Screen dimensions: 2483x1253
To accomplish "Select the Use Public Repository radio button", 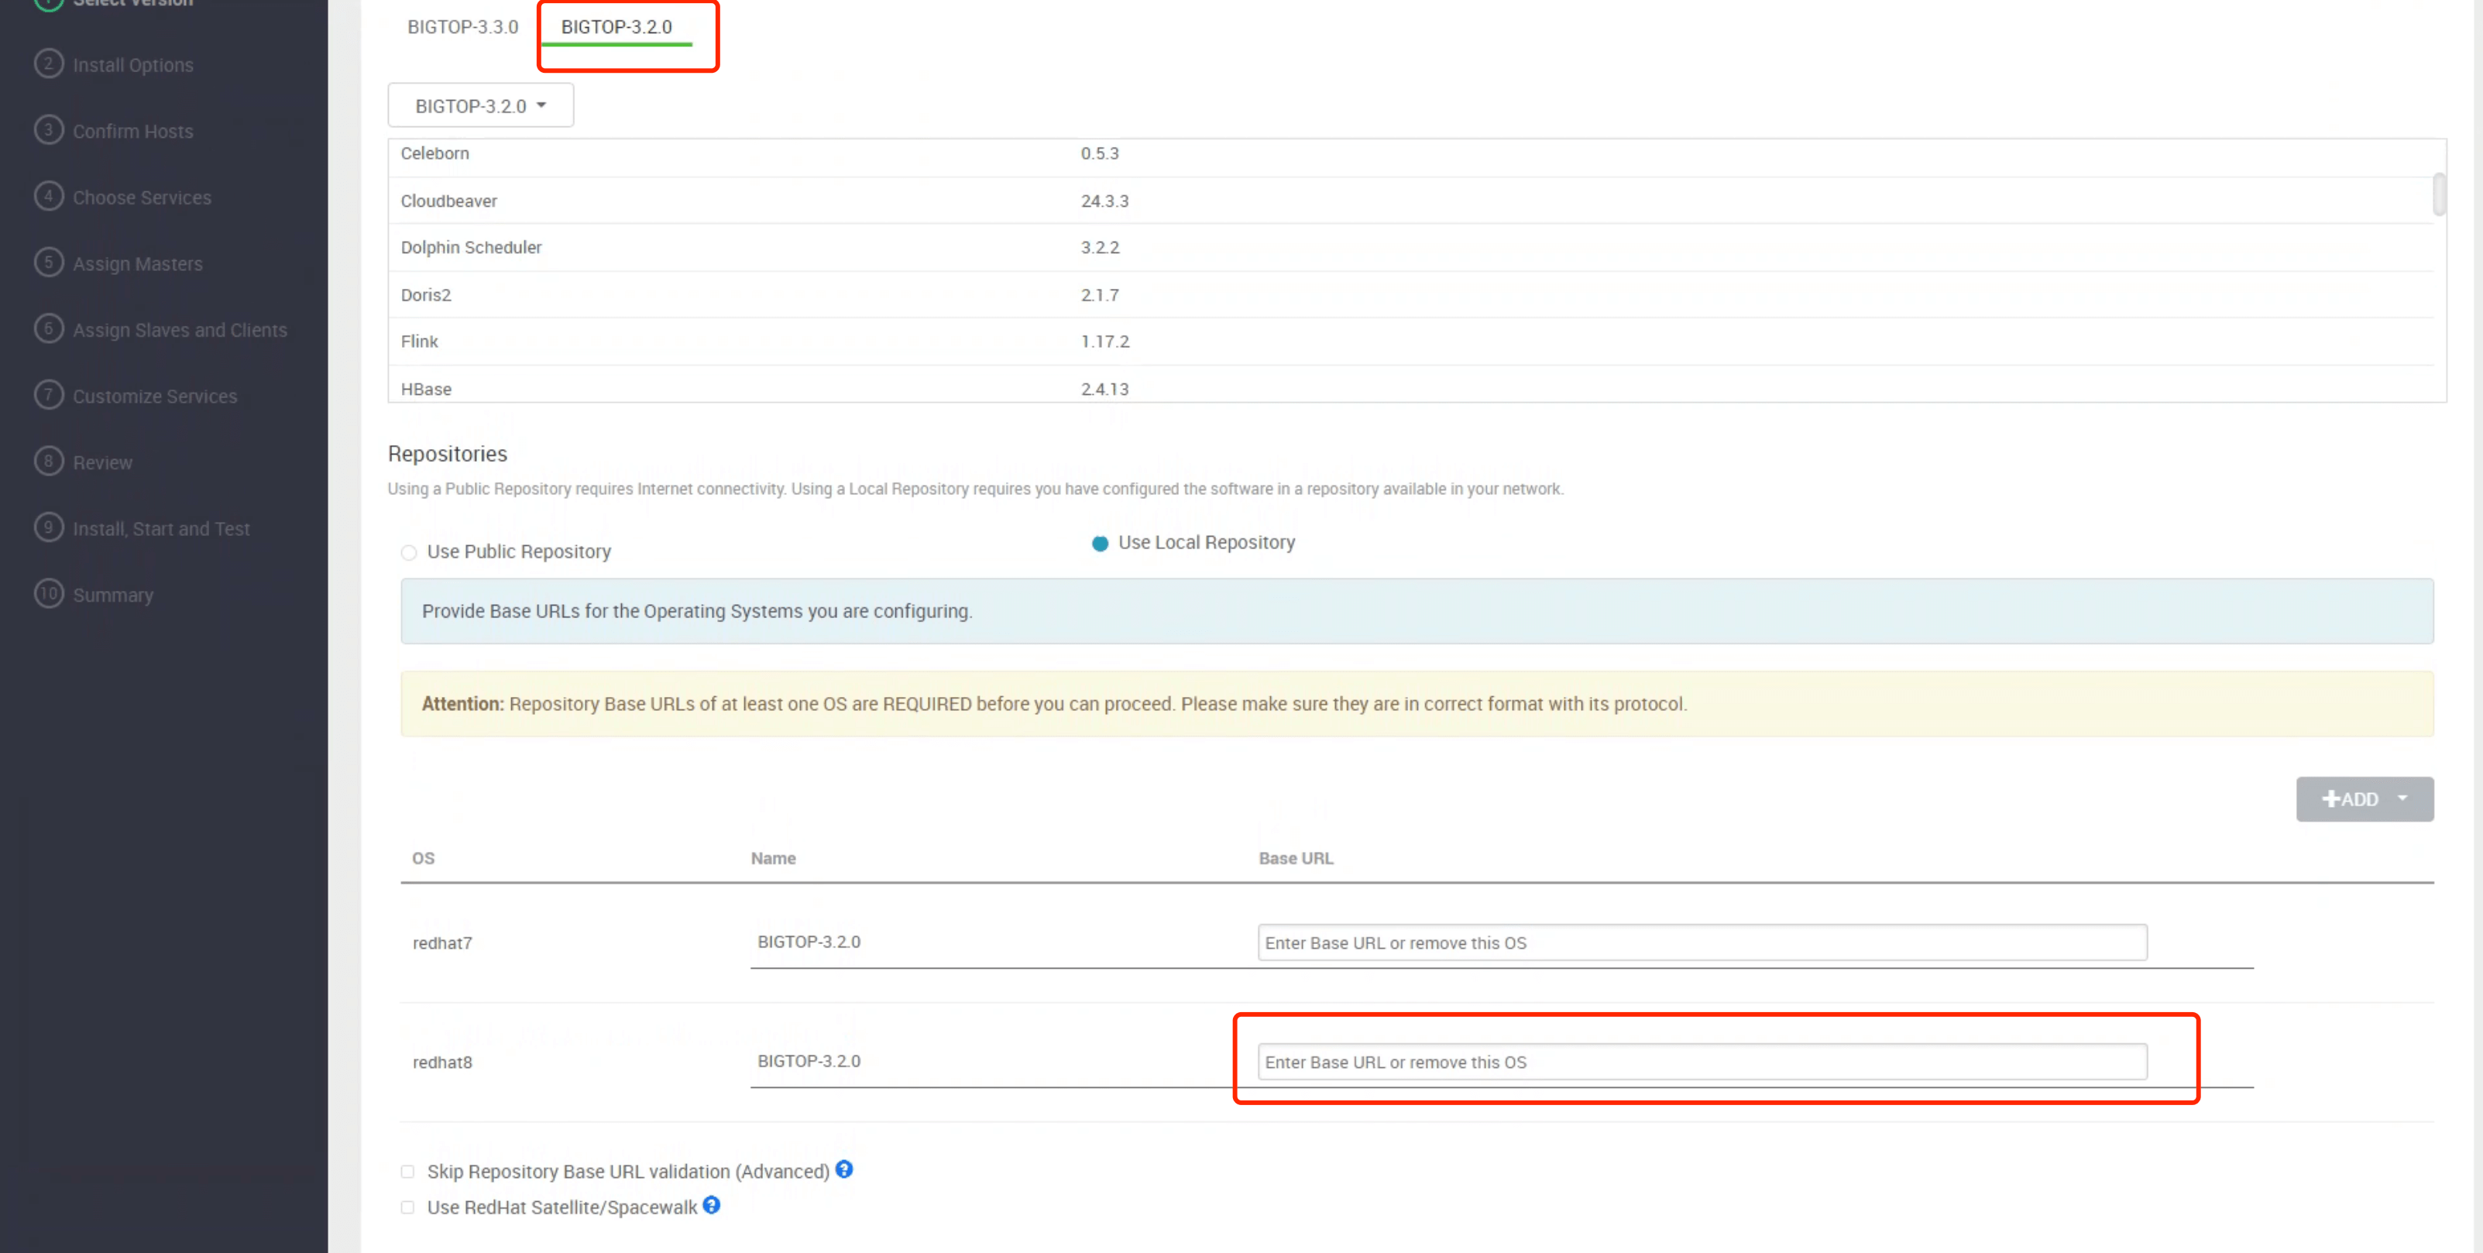I will coord(409,552).
